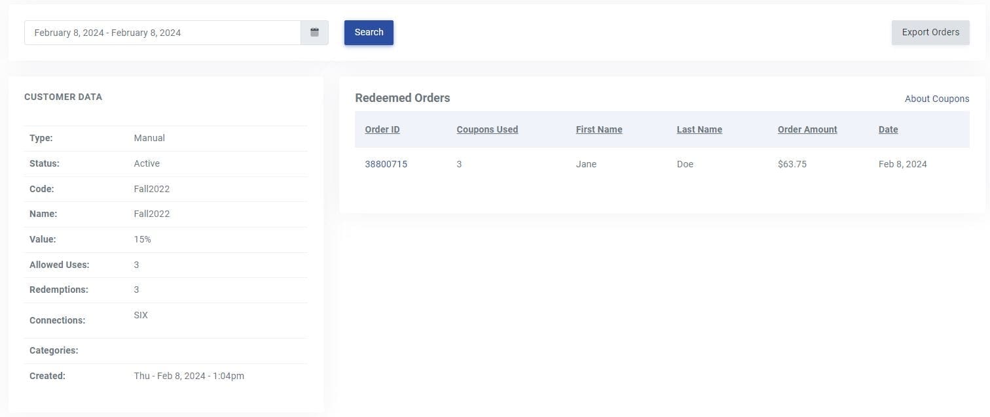Click the Created timestamp Thu - Feb 8, 2024

click(189, 376)
